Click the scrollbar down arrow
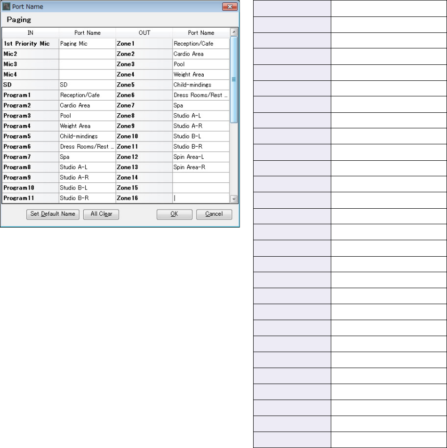The image size is (447, 448). click(234, 199)
